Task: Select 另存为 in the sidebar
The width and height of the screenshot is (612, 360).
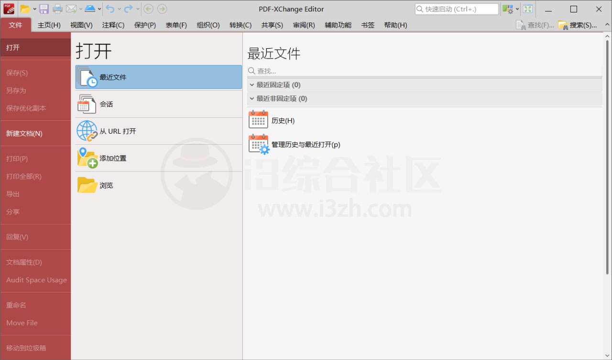Action: point(35,90)
